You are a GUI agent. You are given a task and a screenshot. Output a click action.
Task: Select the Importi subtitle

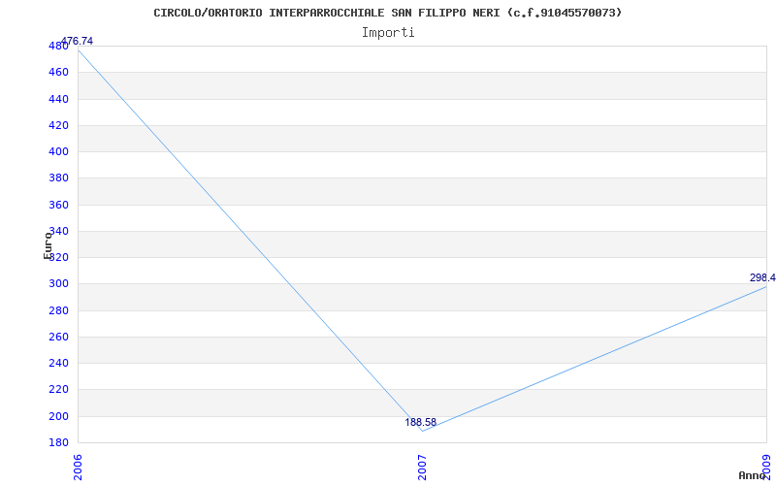[387, 33]
